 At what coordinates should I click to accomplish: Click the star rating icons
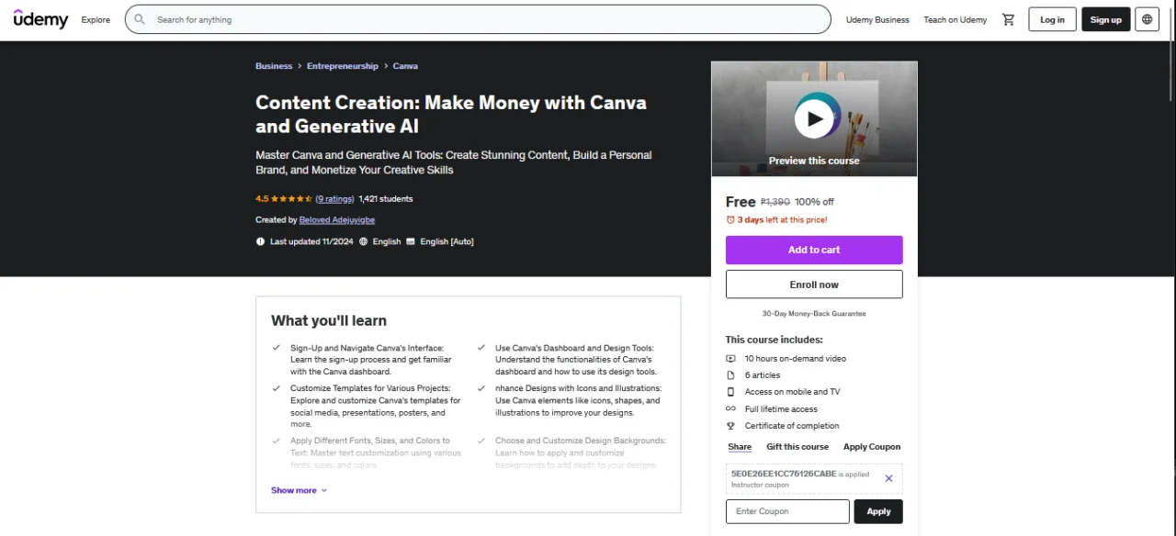[291, 199]
